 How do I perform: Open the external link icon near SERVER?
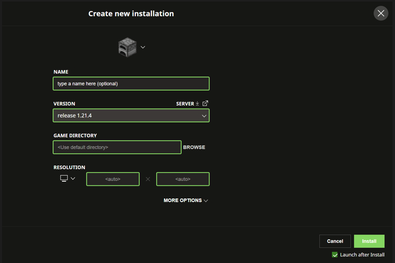pyautogui.click(x=205, y=104)
